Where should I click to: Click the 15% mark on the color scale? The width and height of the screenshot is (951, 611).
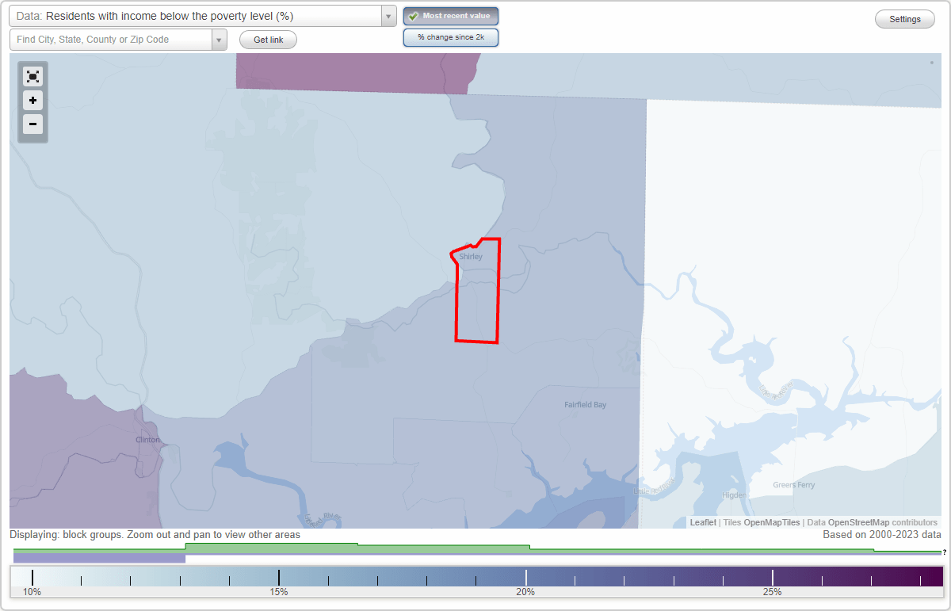[278, 577]
